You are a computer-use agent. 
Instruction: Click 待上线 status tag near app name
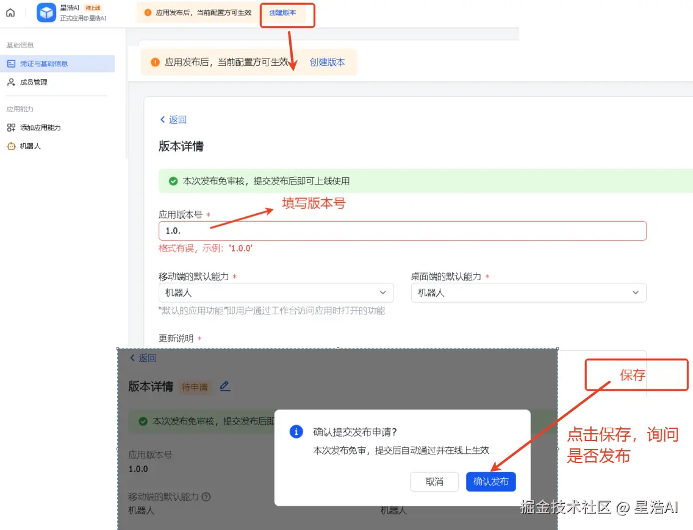pyautogui.click(x=93, y=8)
